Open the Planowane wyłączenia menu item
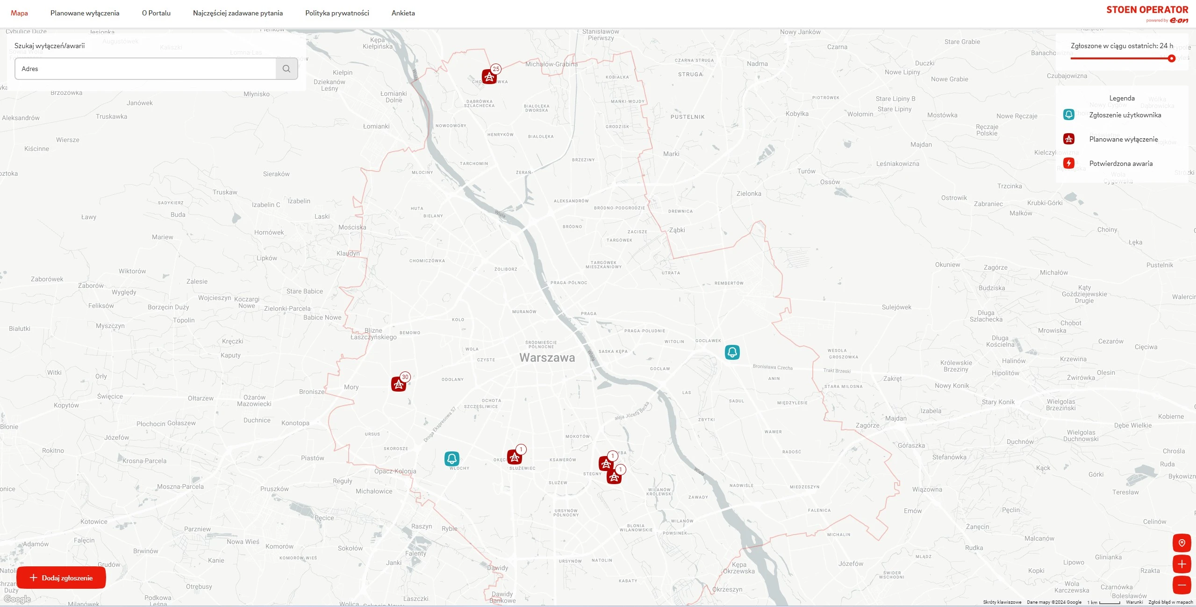This screenshot has height=607, width=1196. click(85, 13)
